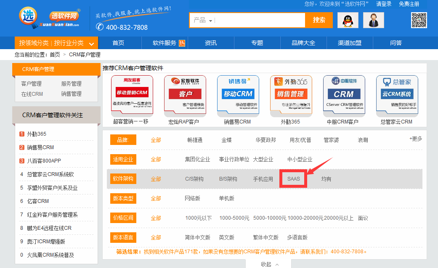Click the 免费注册 link

click(409, 4)
